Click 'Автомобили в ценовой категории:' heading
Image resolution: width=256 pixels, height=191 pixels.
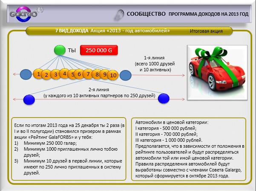[172, 122]
